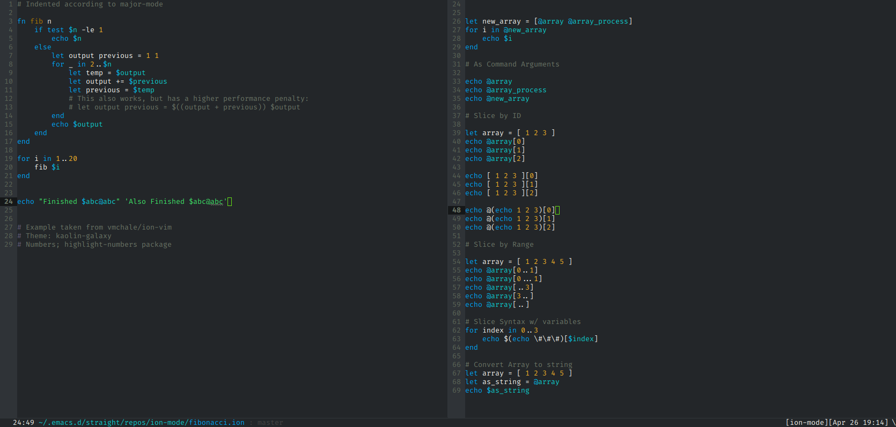Click 'let output += $previous' line

tap(118, 82)
